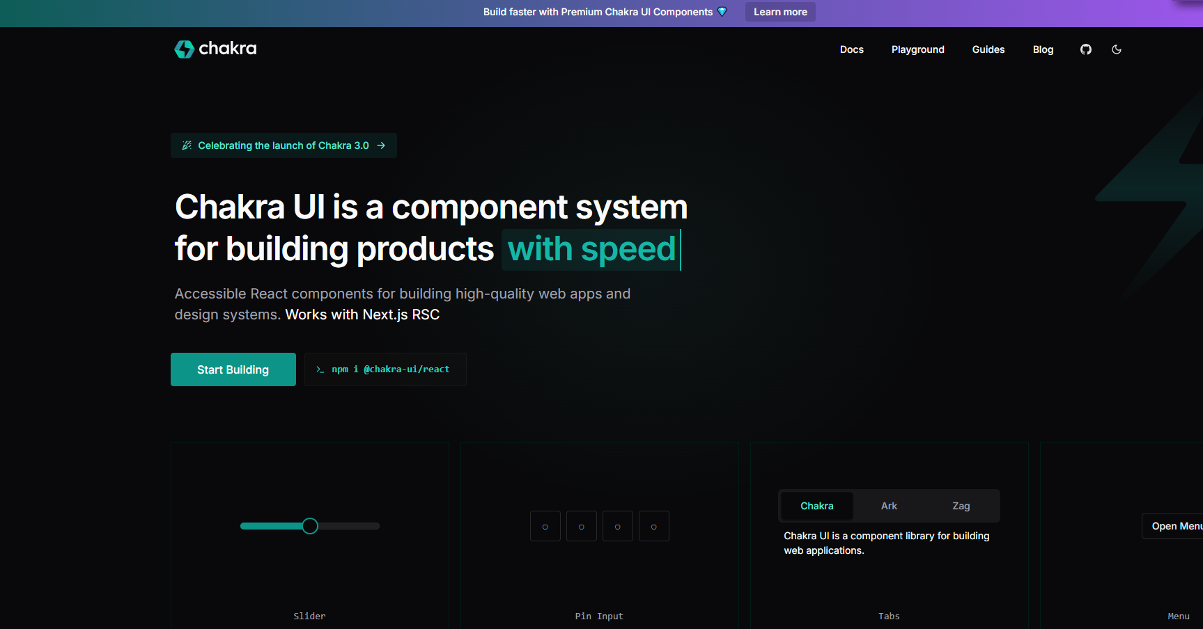Select the Chakra tab
This screenshot has width=1203, height=629.
pos(817,506)
